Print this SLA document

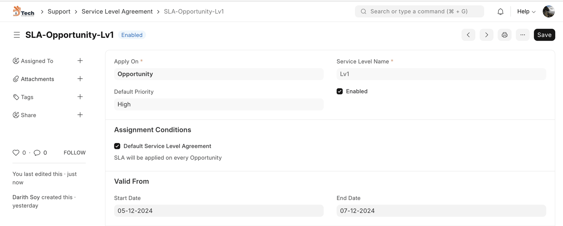505,35
